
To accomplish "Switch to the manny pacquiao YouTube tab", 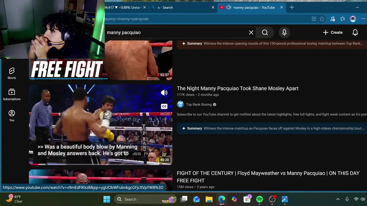I will pyautogui.click(x=254, y=8).
